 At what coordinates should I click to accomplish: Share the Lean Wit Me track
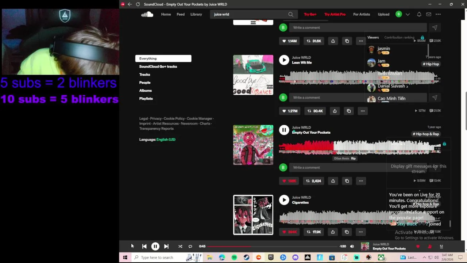[x=335, y=111]
